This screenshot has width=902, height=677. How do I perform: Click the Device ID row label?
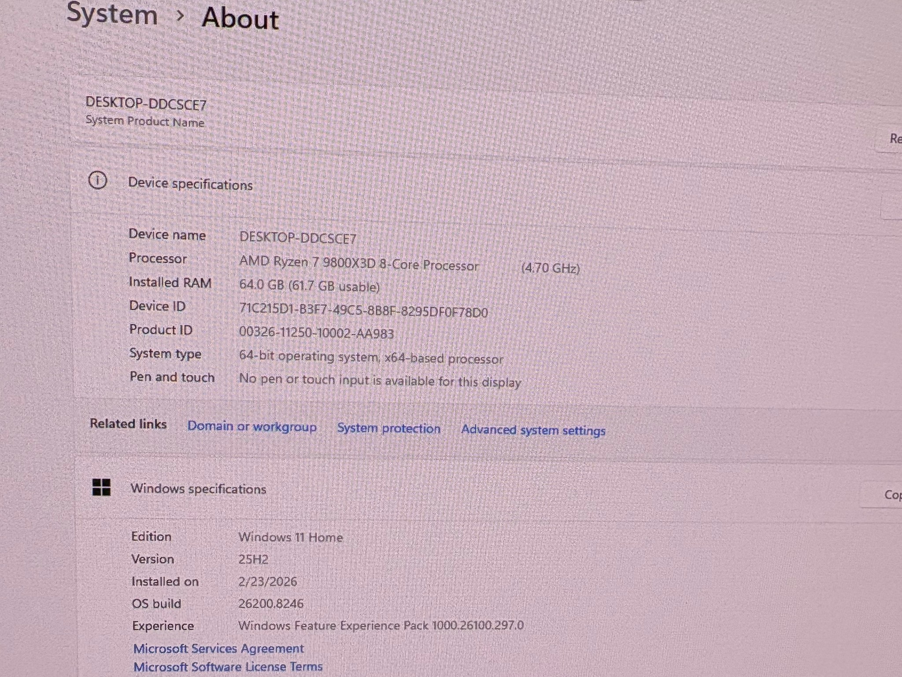(x=157, y=306)
